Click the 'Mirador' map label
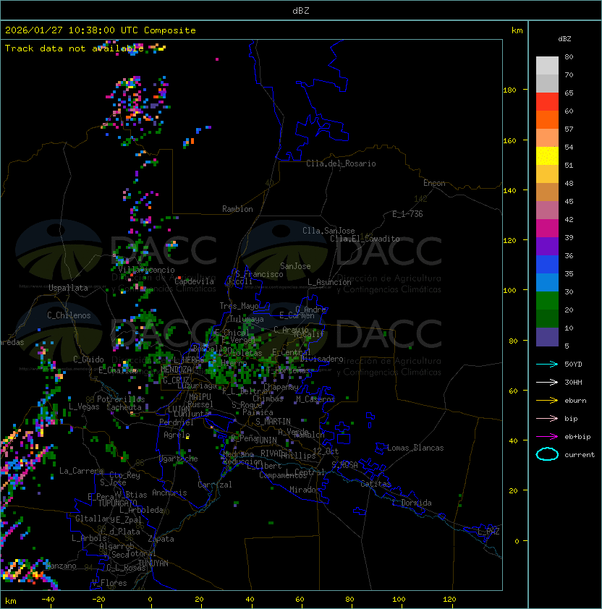602x609 pixels. click(x=305, y=490)
